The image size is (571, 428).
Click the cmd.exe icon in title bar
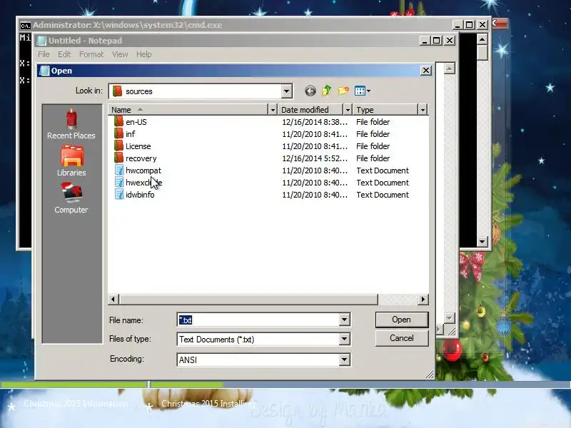tap(25, 26)
